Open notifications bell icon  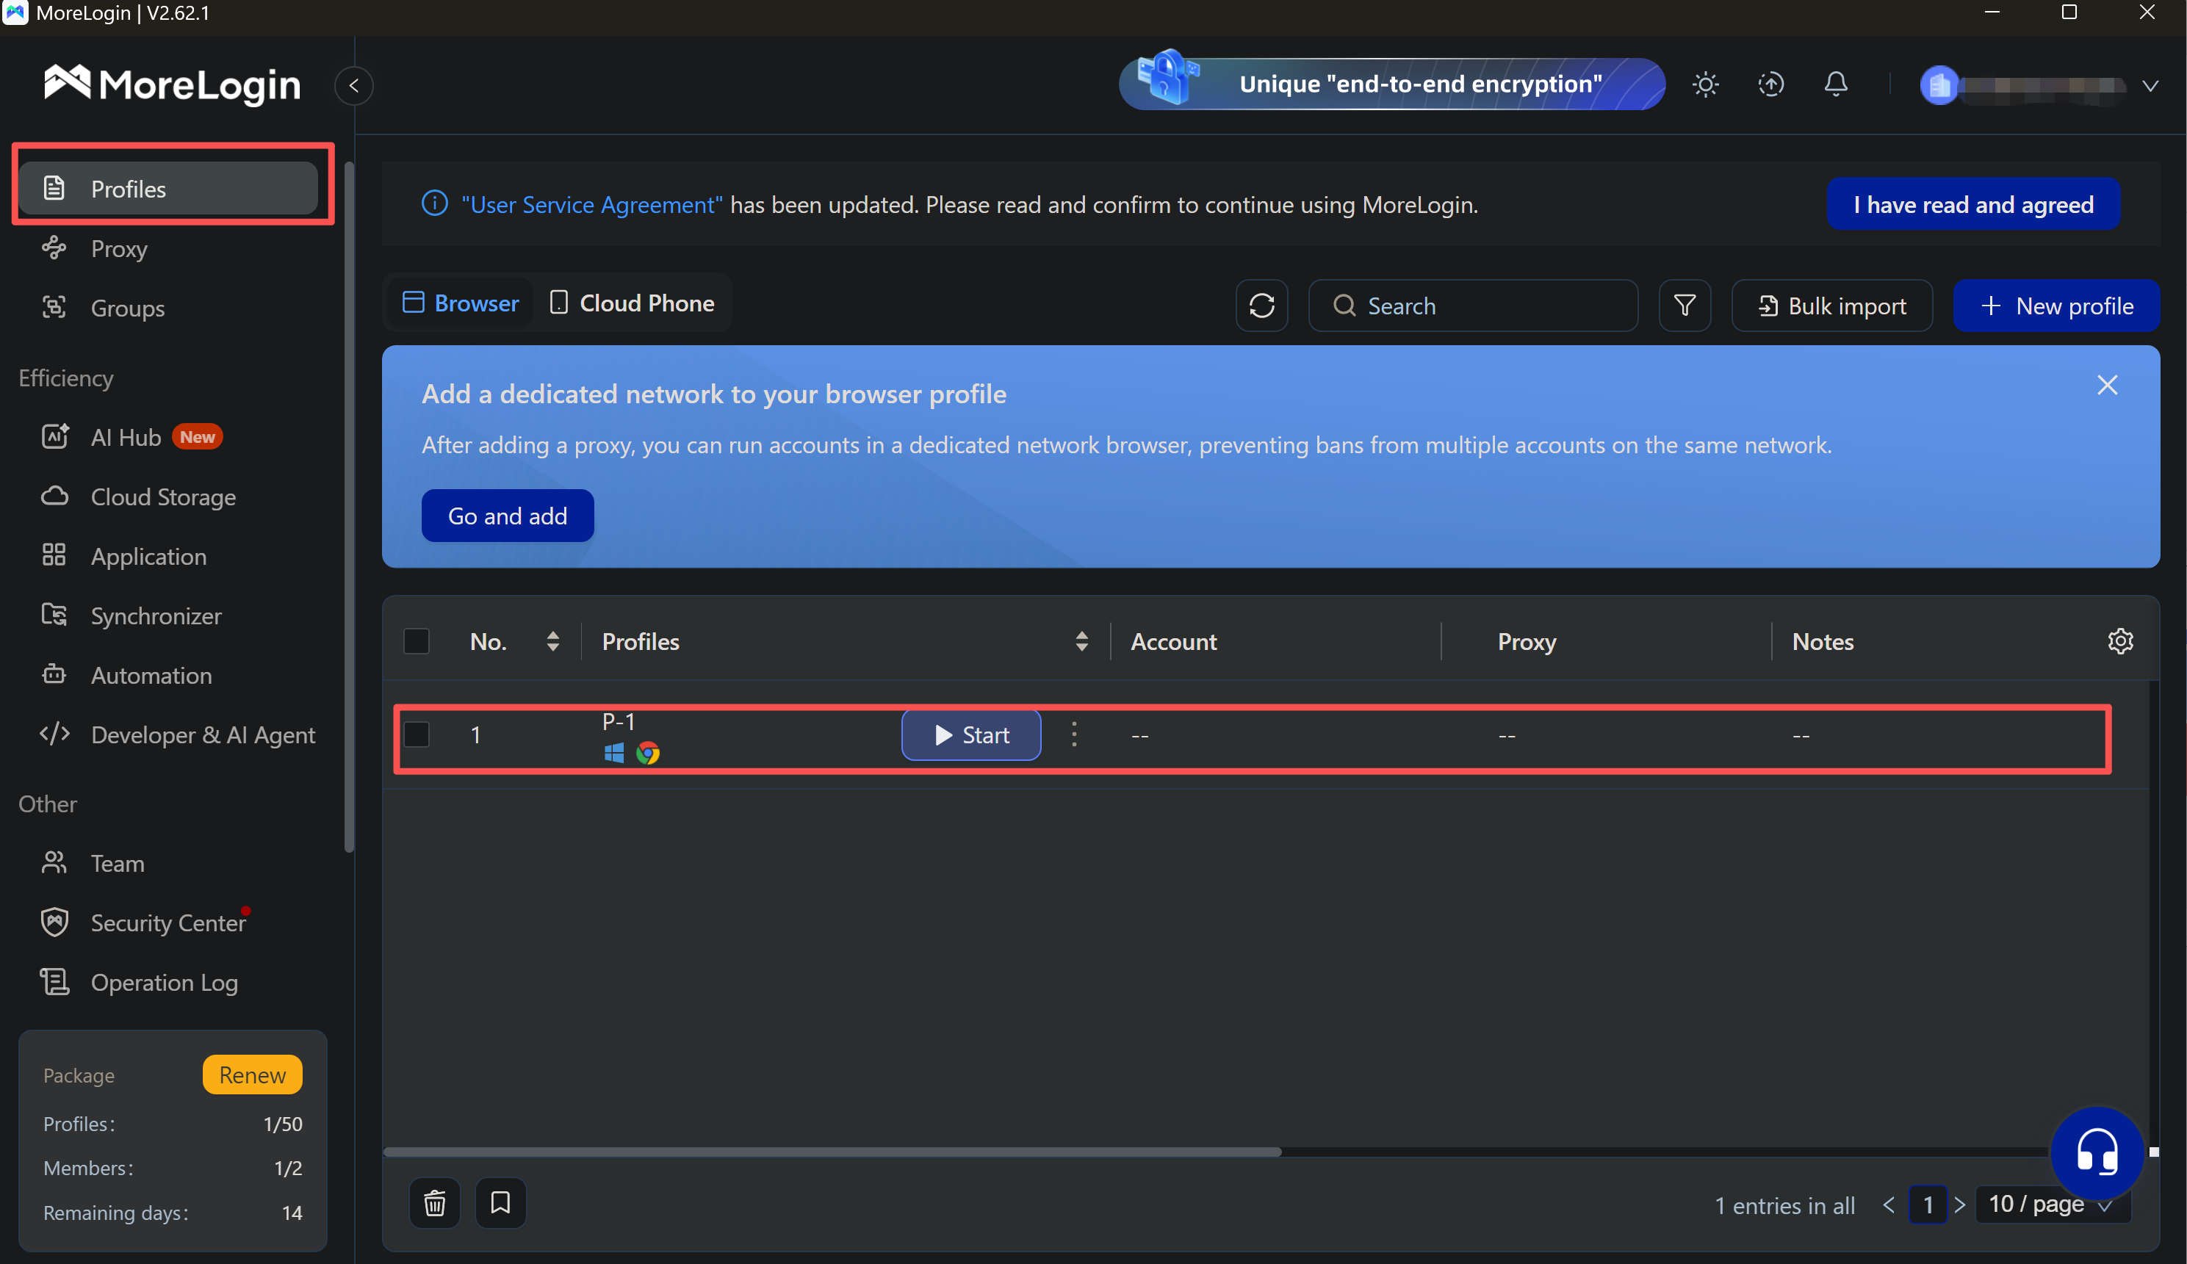(1836, 84)
